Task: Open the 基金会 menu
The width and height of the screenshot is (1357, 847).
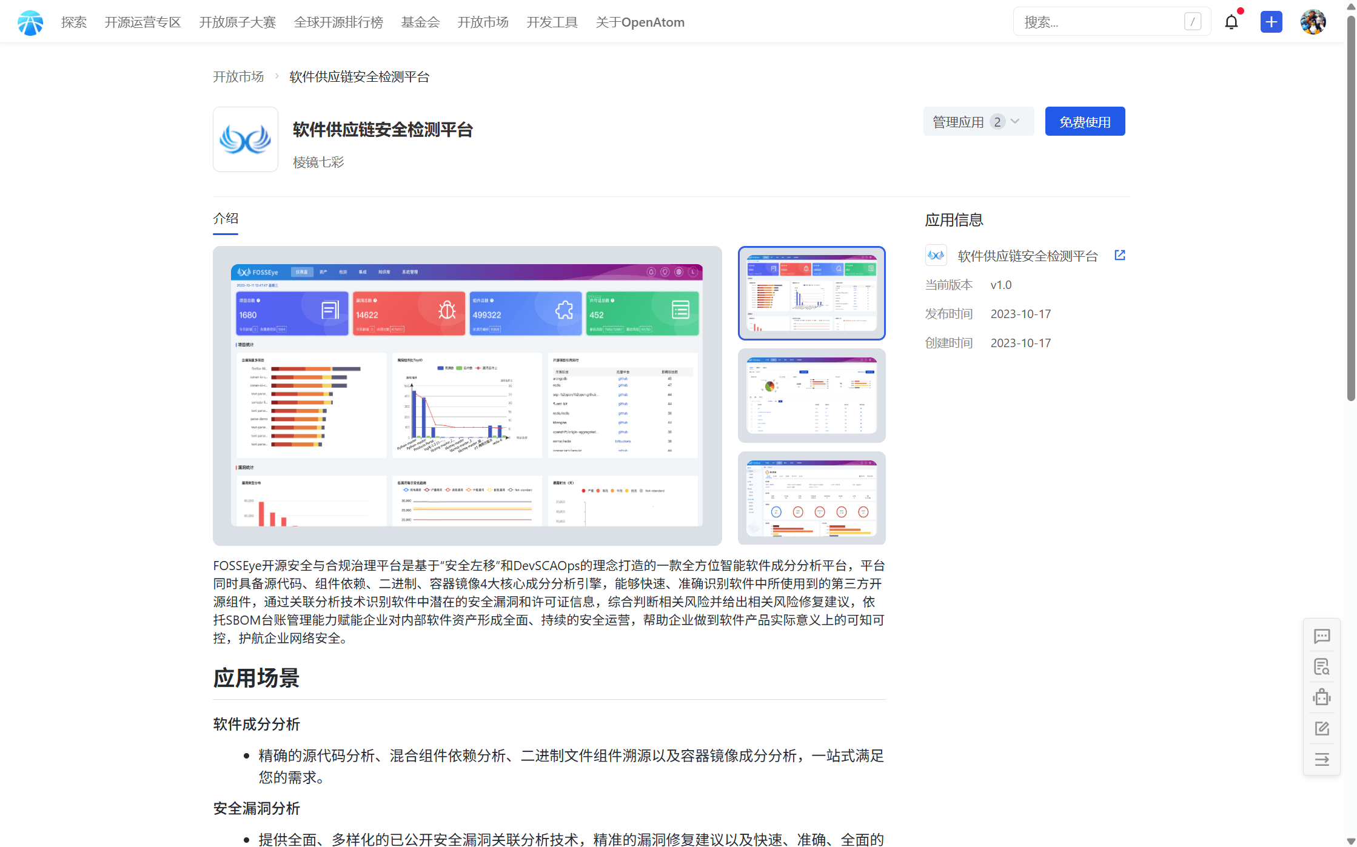Action: coord(420,22)
